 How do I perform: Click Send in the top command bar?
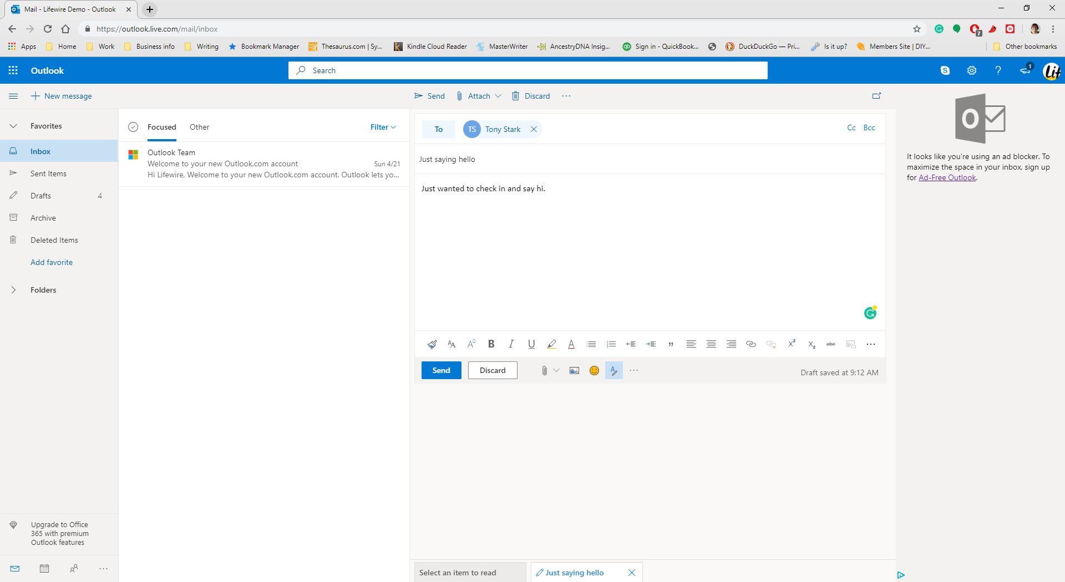(x=429, y=96)
